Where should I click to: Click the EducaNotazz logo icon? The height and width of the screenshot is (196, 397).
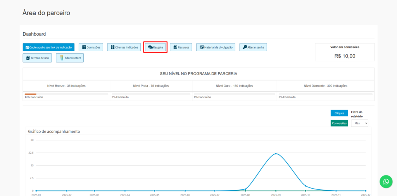[x=61, y=58]
